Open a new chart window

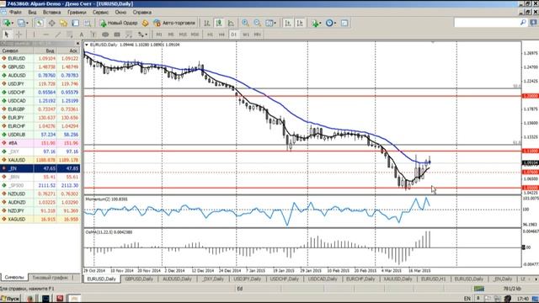pyautogui.click(x=6, y=23)
